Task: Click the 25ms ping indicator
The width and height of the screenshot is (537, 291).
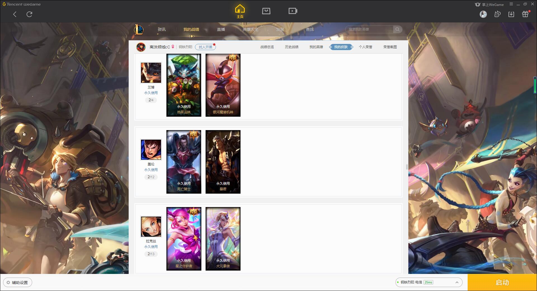Action: [x=428, y=282]
